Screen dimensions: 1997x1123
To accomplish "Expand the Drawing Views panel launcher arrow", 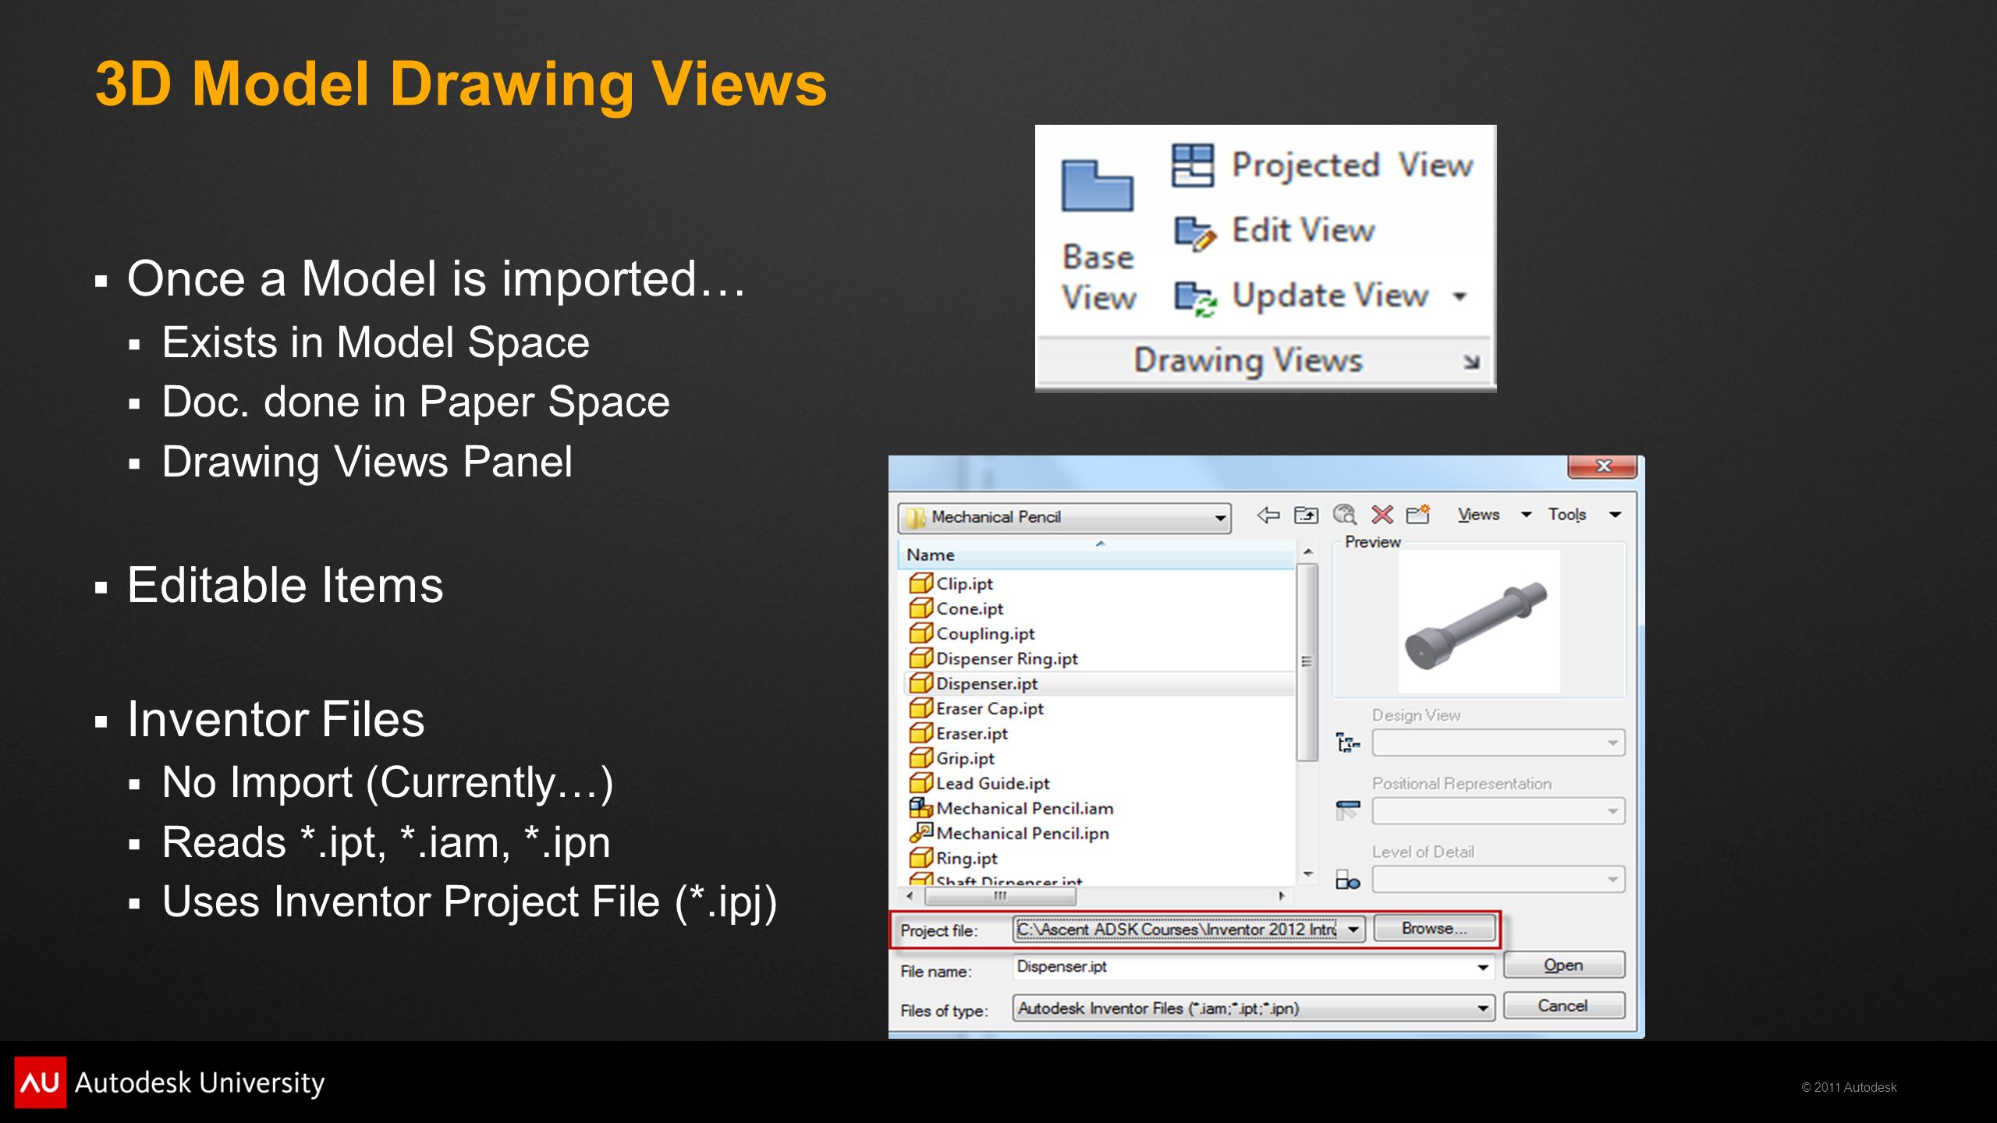I will coord(1471,362).
